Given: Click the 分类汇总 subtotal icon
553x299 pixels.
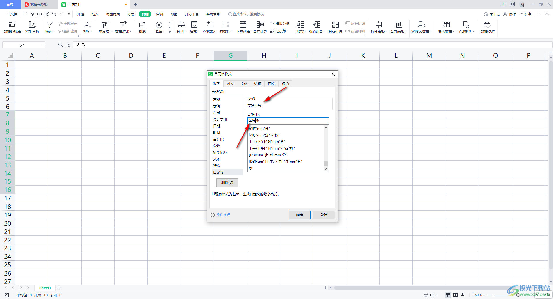Looking at the screenshot, I should 336,25.
